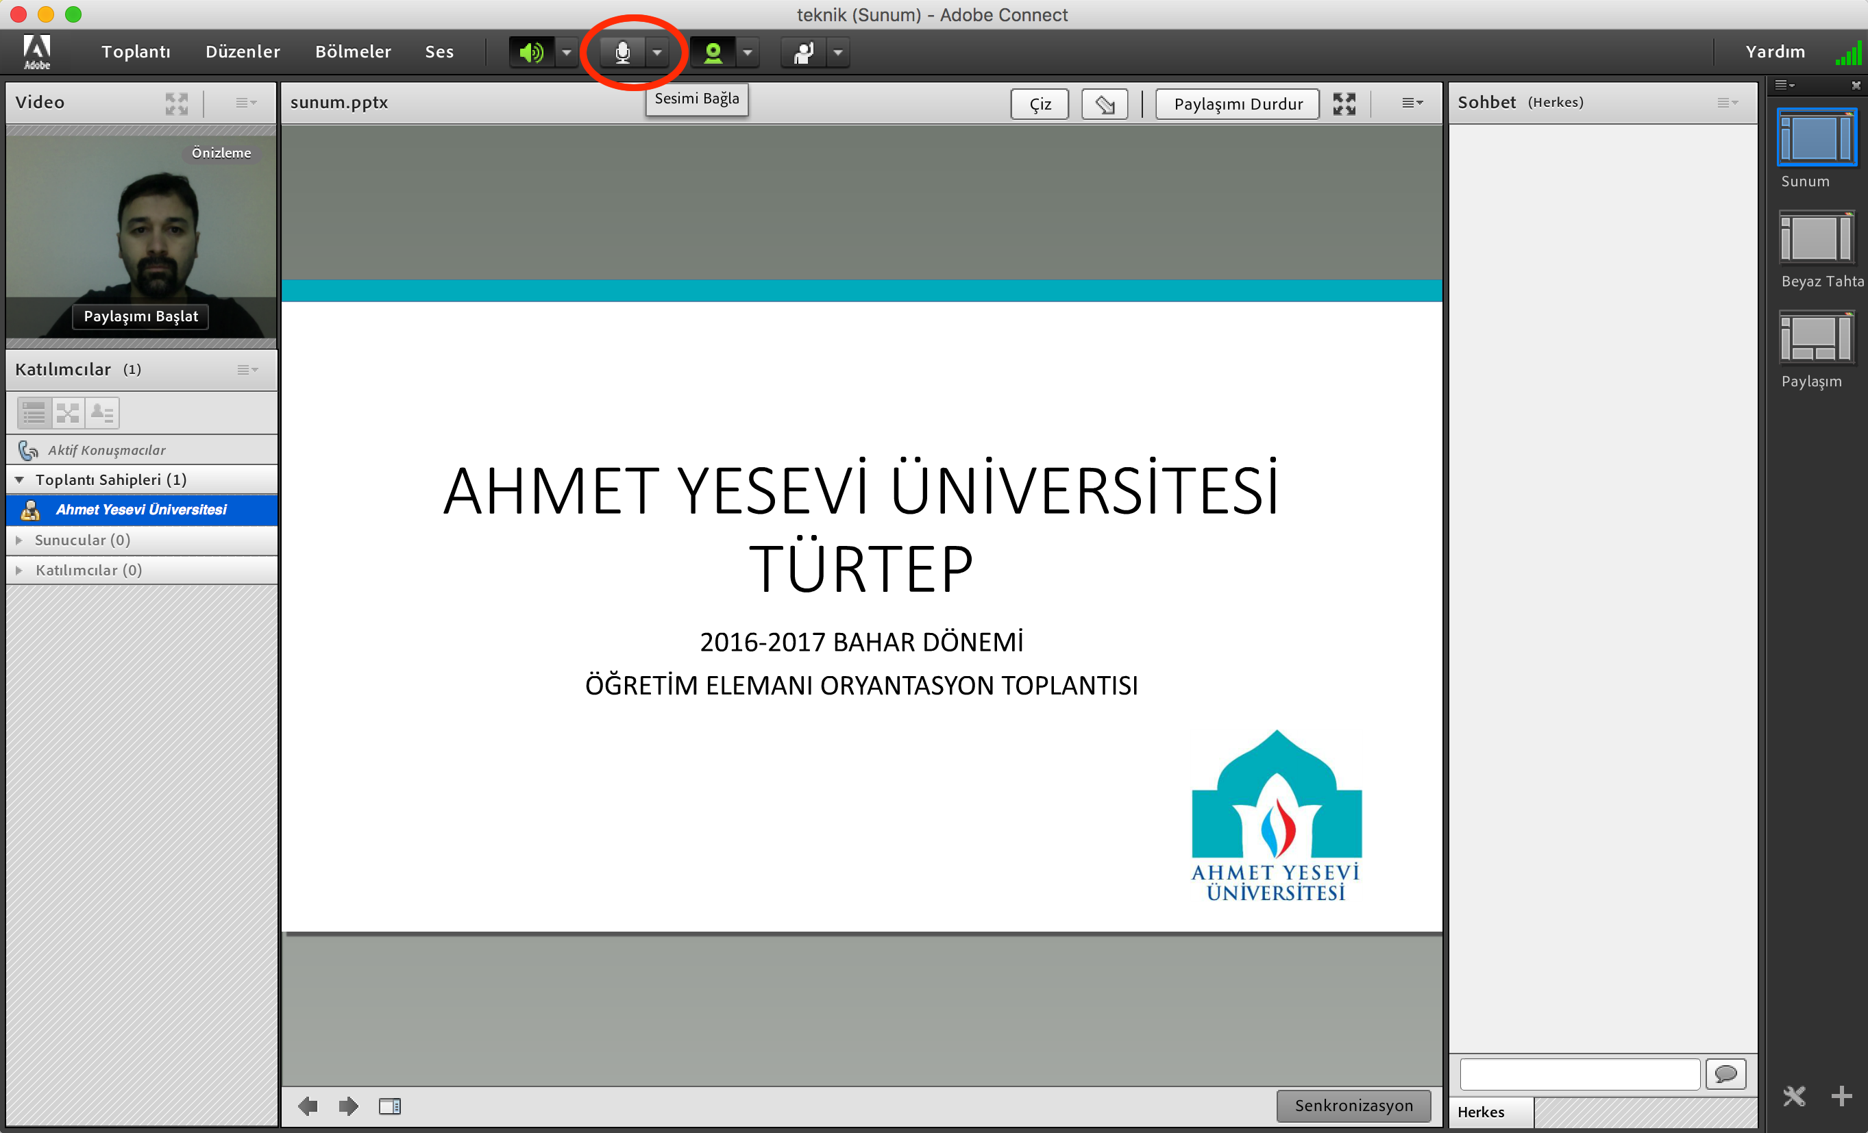
Task: Switch to attendee status view icon
Action: tap(102, 413)
